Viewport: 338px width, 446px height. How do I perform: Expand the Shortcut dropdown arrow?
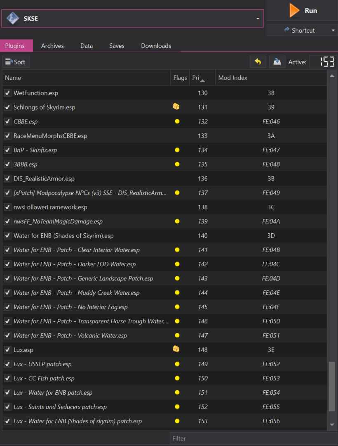tap(333, 30)
